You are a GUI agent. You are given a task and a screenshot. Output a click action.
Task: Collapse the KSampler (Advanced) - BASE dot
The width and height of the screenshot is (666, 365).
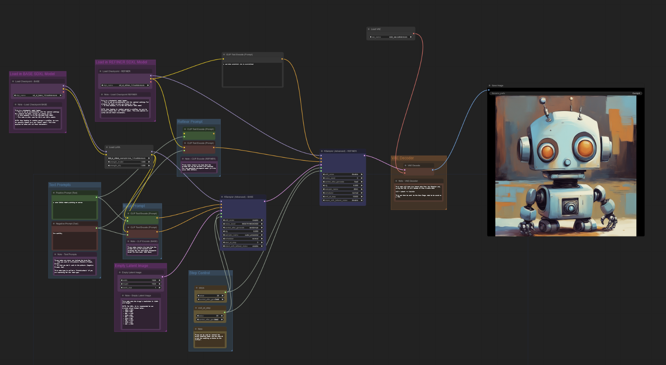click(x=222, y=197)
